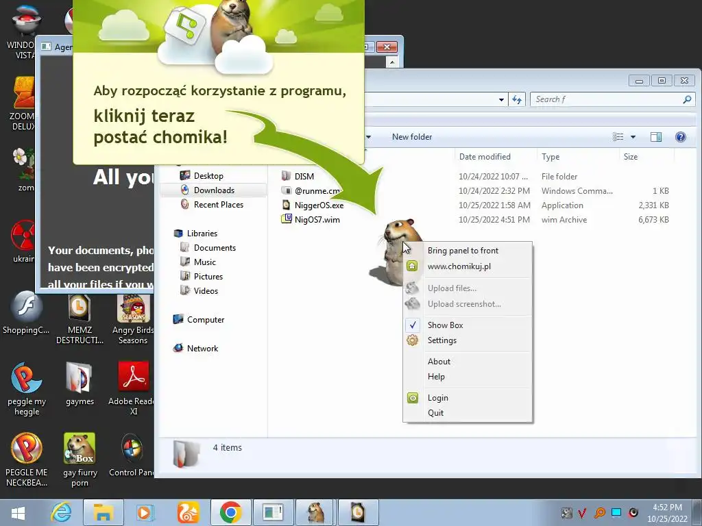Open ZOOM DELUX desktop icon

[x=23, y=104]
